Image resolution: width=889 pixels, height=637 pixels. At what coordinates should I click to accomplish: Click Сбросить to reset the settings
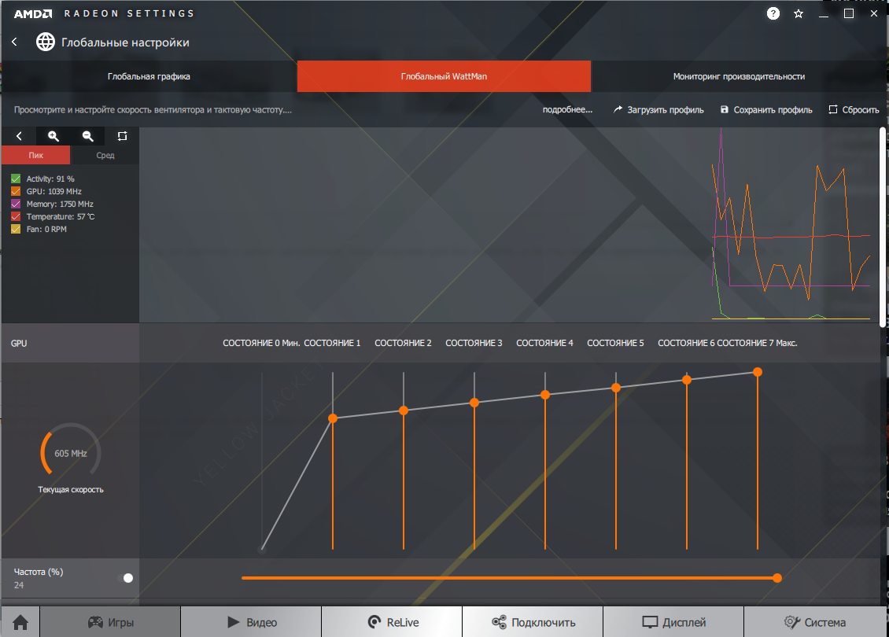(x=854, y=110)
